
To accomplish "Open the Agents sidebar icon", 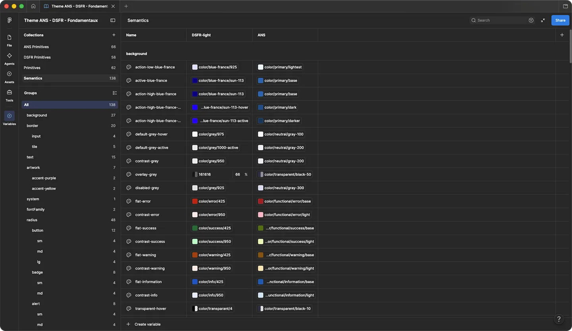I will tap(10, 58).
